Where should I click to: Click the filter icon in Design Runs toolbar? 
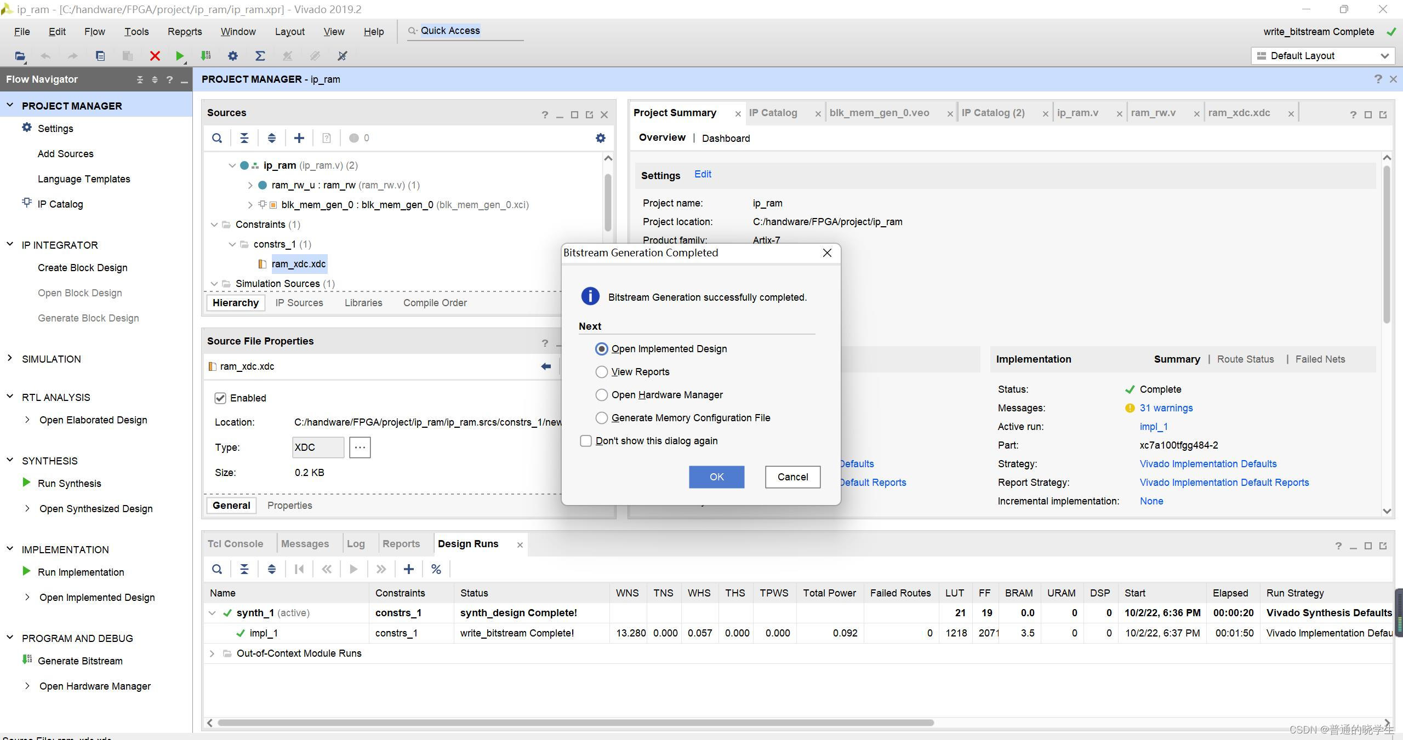[x=436, y=569]
